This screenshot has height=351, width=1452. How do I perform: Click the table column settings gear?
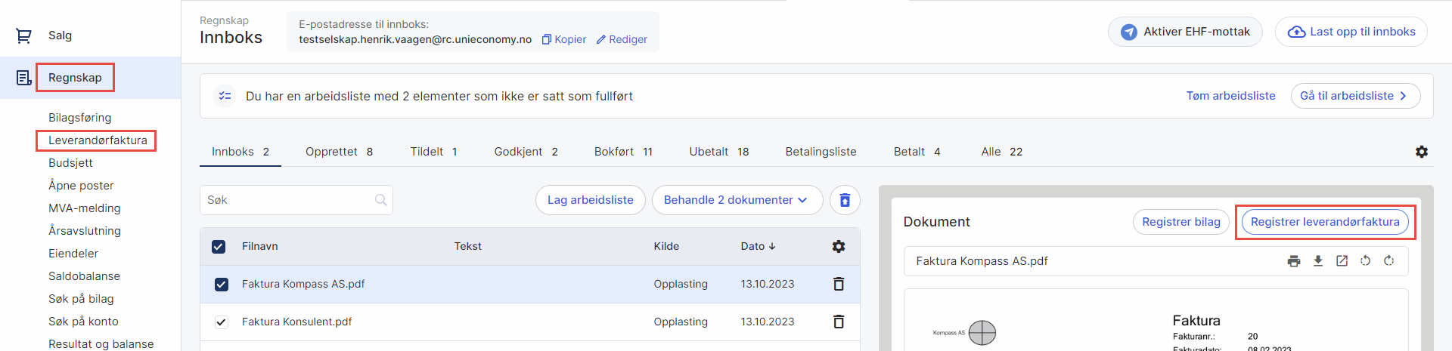(x=838, y=246)
